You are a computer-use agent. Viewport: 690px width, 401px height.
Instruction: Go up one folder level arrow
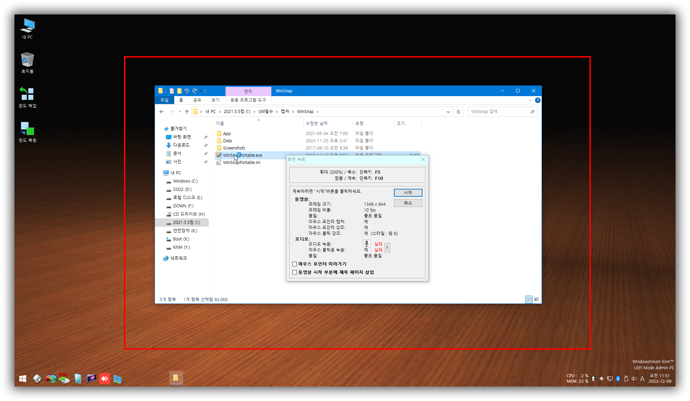pyautogui.click(x=187, y=112)
